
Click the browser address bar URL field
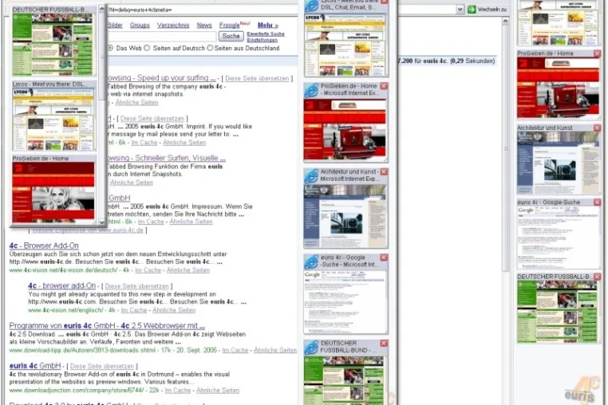coord(281,10)
